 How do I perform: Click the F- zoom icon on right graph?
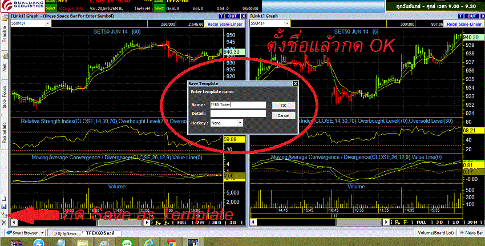tap(406, 222)
